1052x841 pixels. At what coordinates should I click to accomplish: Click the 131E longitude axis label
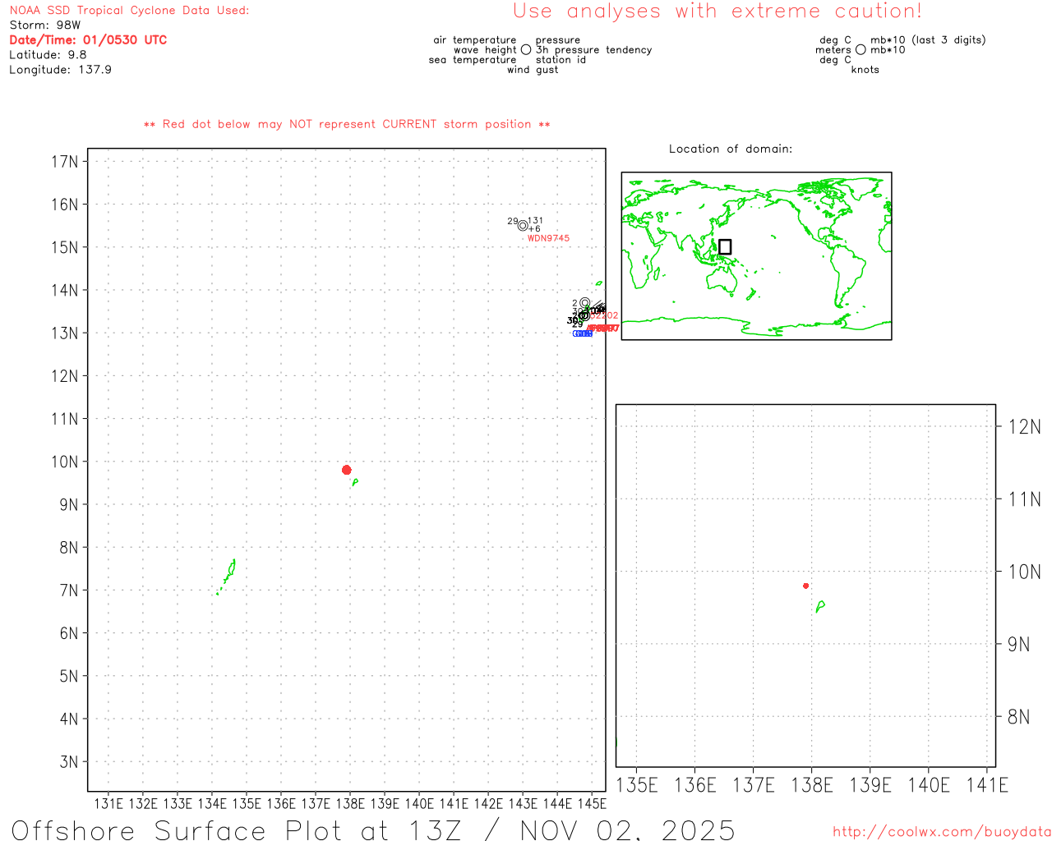pos(108,804)
